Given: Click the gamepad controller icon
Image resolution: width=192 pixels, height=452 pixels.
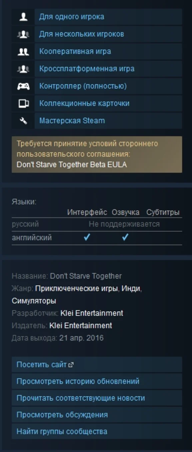Looking at the screenshot, I should click(23, 86).
